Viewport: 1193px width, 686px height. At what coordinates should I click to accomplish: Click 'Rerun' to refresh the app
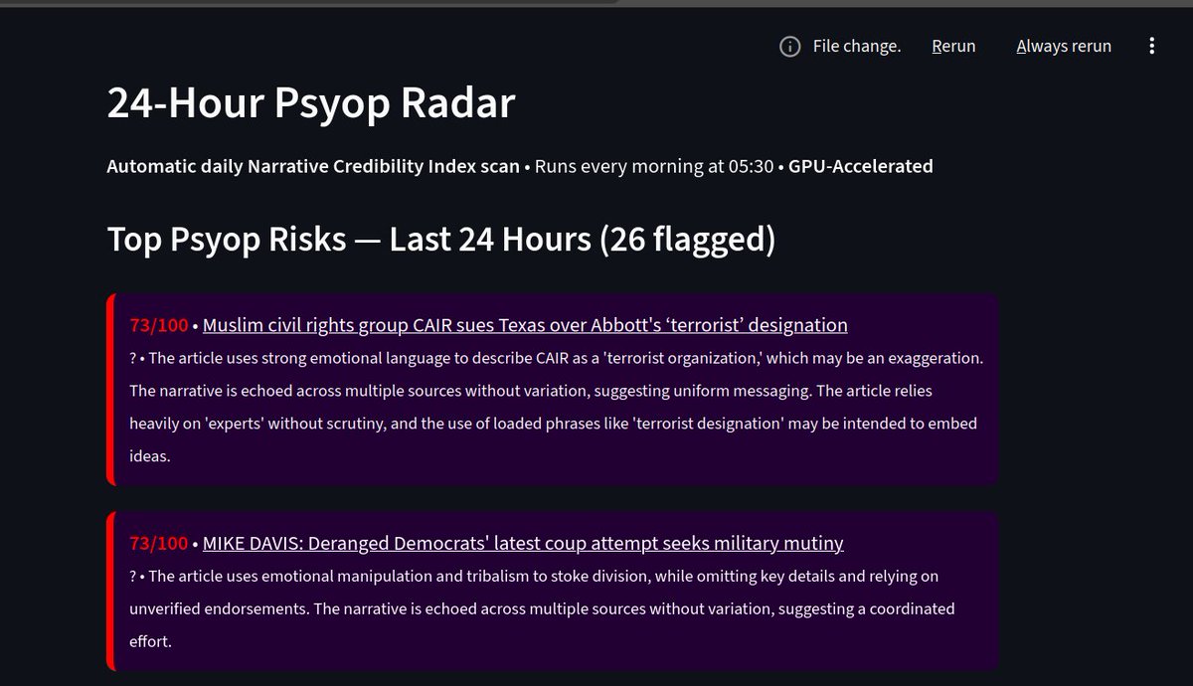952,46
